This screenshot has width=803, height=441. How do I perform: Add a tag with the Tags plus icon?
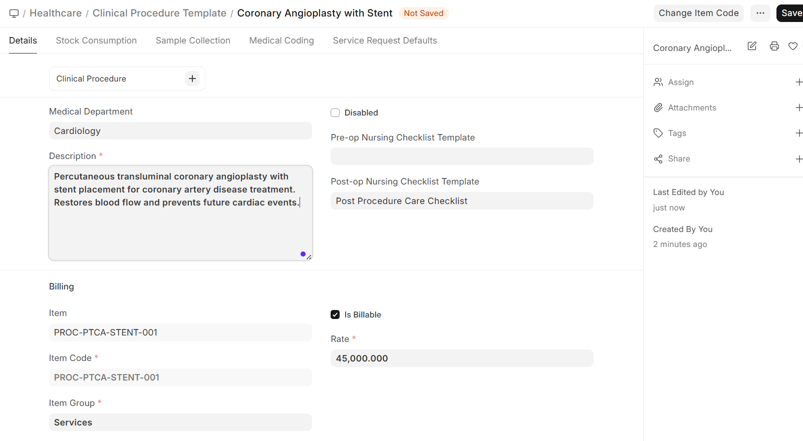(799, 132)
